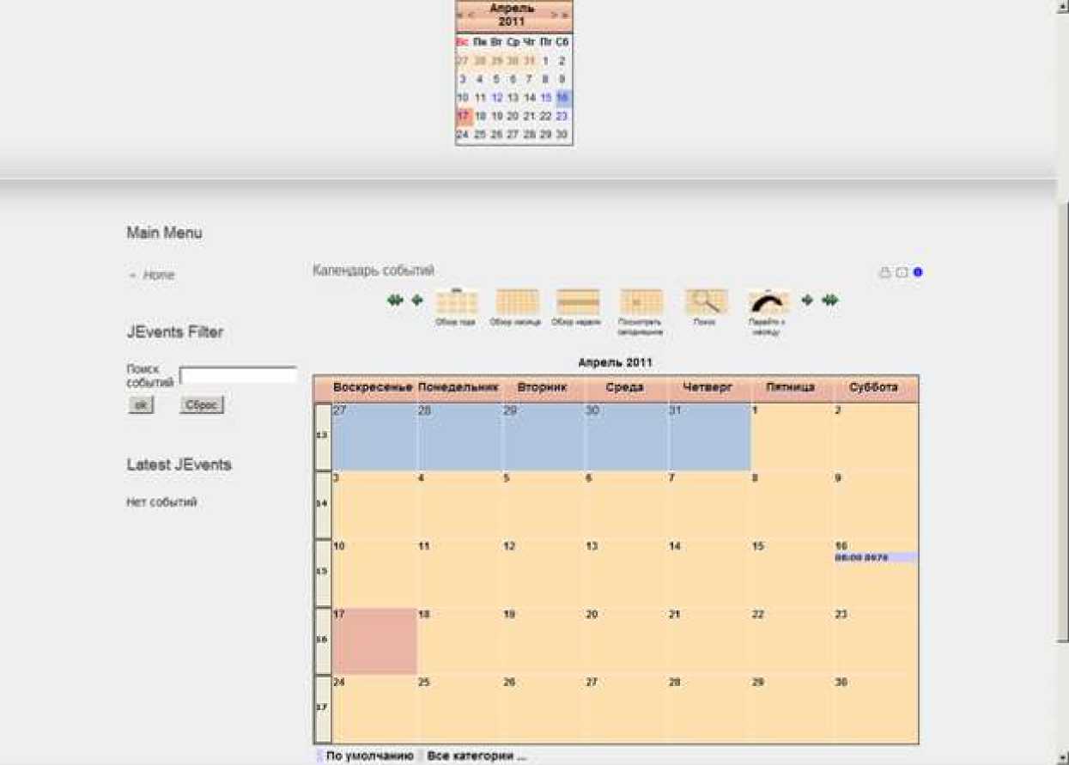Go to previous month with single left arrow
1069x765 pixels.
pos(417,300)
